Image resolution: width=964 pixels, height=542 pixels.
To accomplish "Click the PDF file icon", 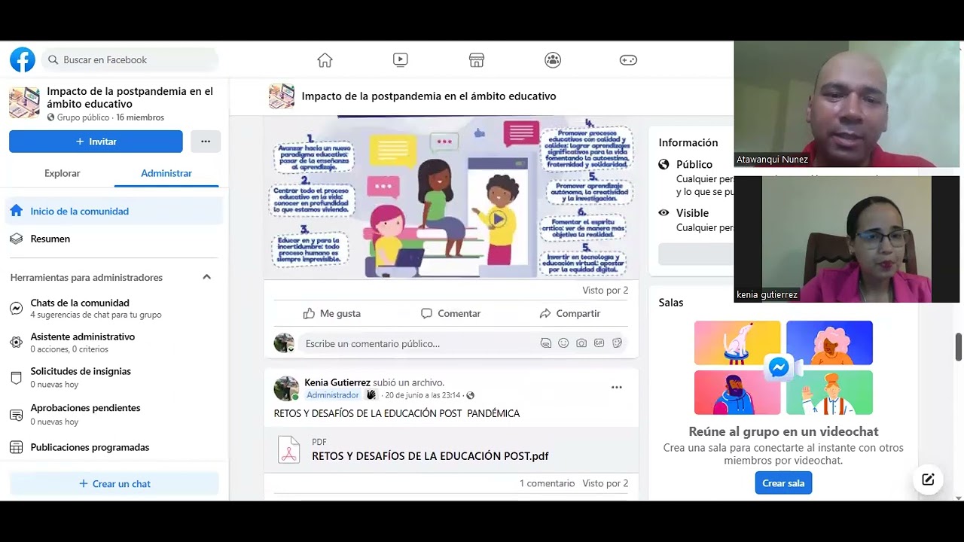I will click(x=289, y=449).
